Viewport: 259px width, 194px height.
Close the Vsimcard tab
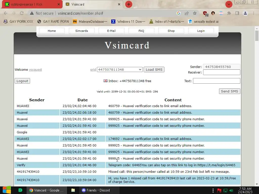click(119, 4)
